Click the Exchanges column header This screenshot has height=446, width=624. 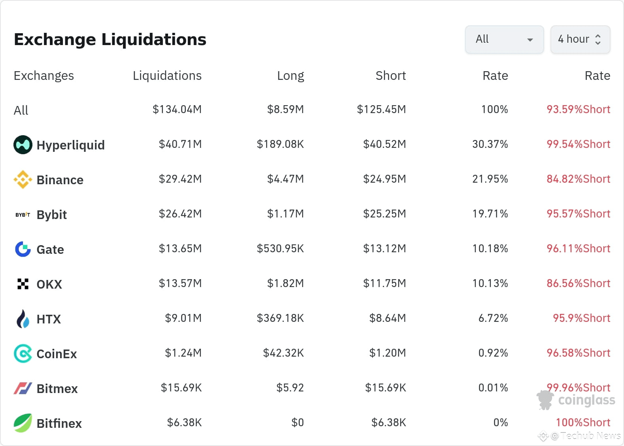point(43,76)
